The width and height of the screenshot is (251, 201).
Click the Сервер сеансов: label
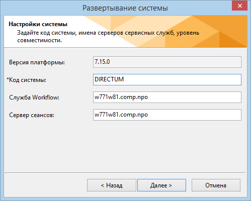32,115
